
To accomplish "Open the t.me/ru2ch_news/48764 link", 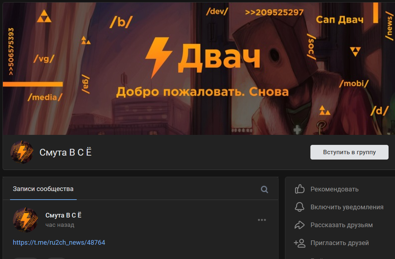I will [59, 243].
